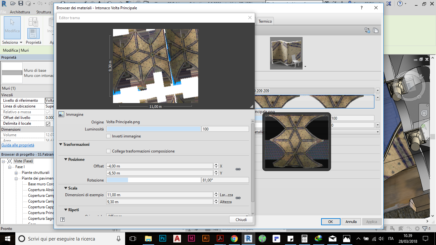The image size is (436, 245).
Task: Click the Save icon in Quick Access toolbar
Action: (x=20, y=4)
